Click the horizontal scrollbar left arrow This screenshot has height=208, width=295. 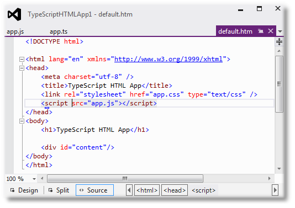[x=42, y=178]
